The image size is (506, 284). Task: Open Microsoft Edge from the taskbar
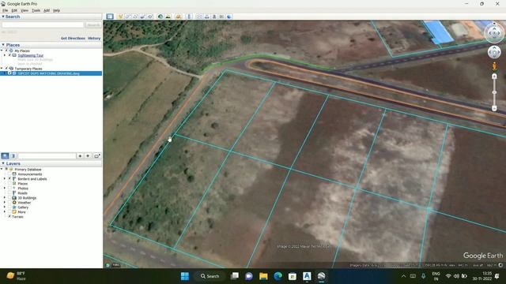(x=278, y=276)
